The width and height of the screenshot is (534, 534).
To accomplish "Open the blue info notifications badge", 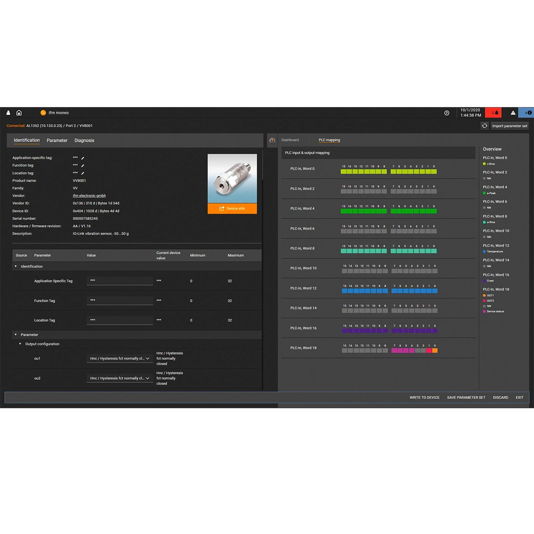I will [x=527, y=113].
